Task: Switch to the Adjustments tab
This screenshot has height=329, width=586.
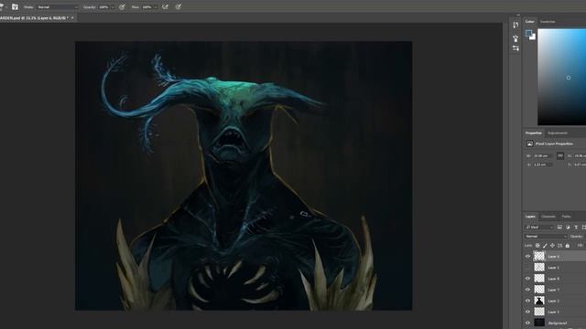Action: point(558,133)
